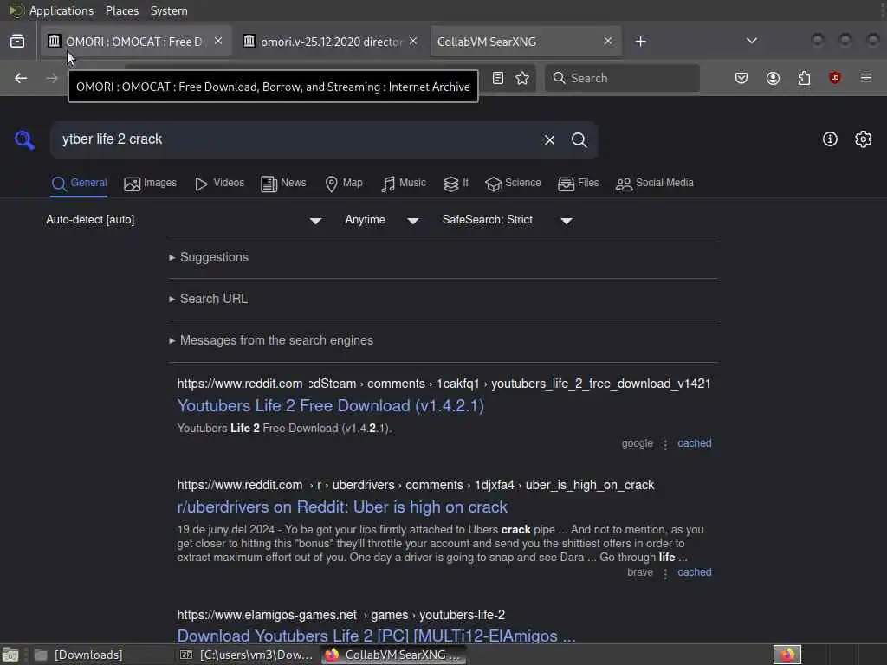Click the SearXNG magnifier logo
Viewport: 887px width, 665px height.
coord(24,139)
